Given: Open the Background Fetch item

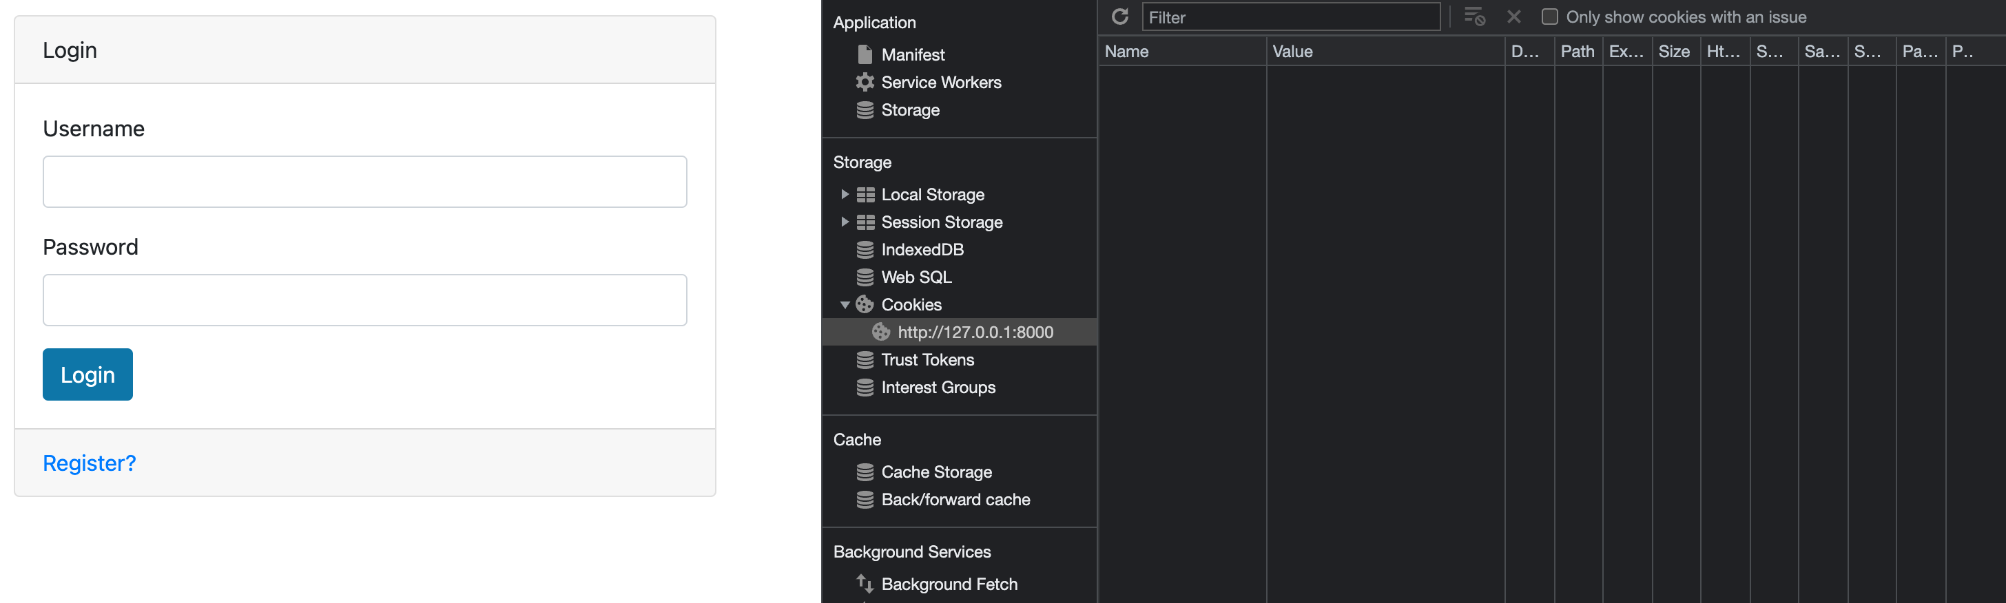Looking at the screenshot, I should click(949, 584).
